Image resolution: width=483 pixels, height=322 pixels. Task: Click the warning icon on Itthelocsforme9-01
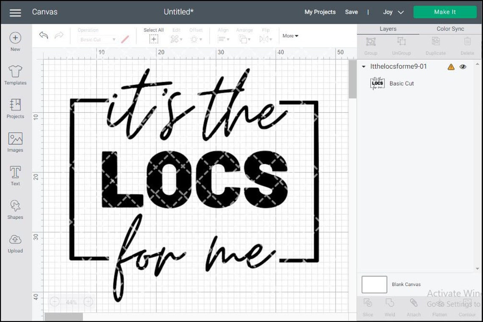(x=451, y=67)
